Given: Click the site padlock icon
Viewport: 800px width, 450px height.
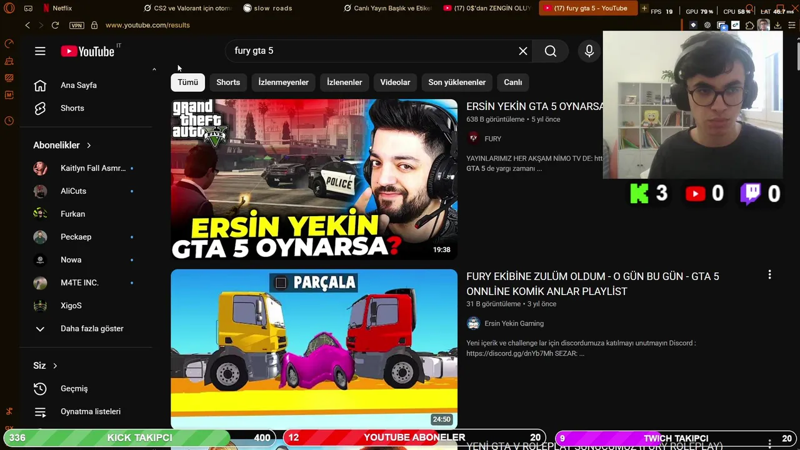Looking at the screenshot, I should (x=94, y=25).
